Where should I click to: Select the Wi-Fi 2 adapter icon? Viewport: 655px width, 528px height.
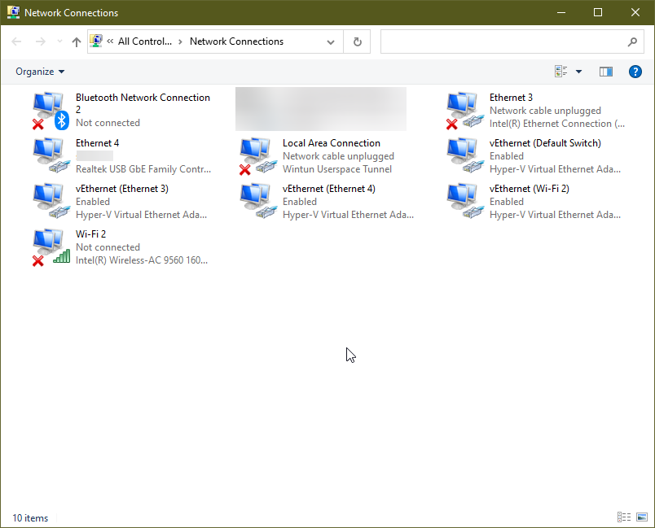(51, 247)
